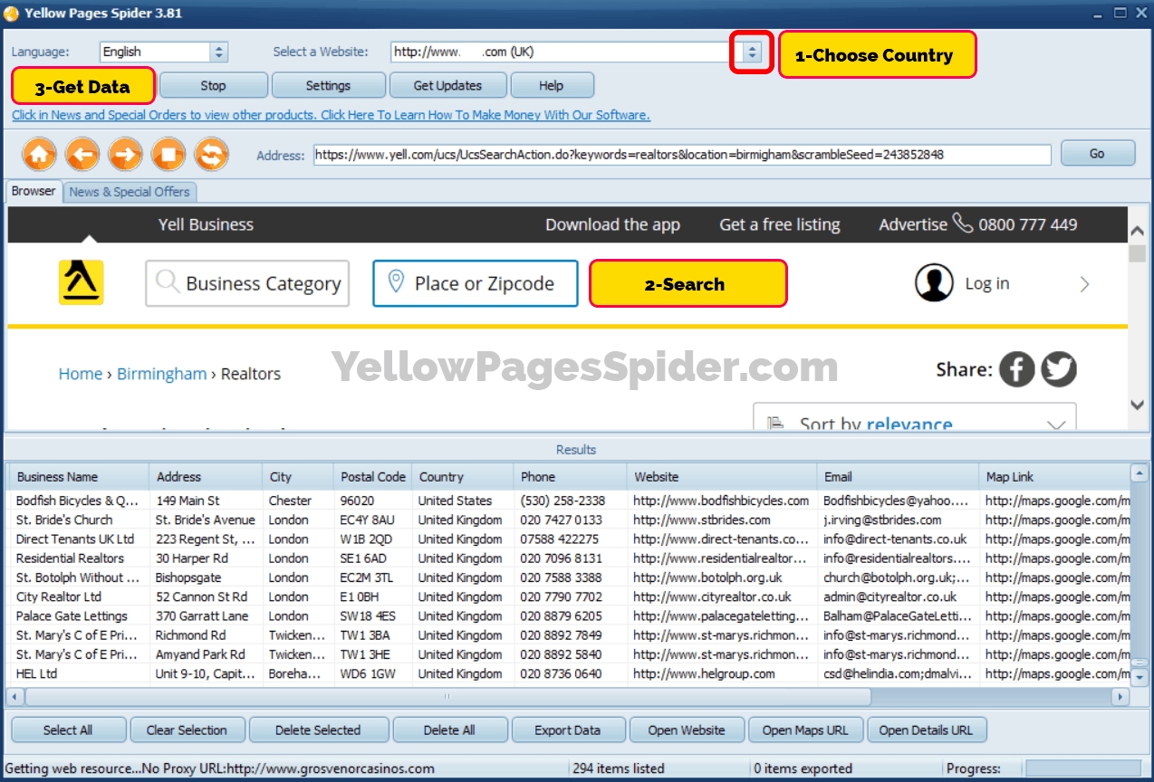Click the right chevron beside Log in

1084,284
